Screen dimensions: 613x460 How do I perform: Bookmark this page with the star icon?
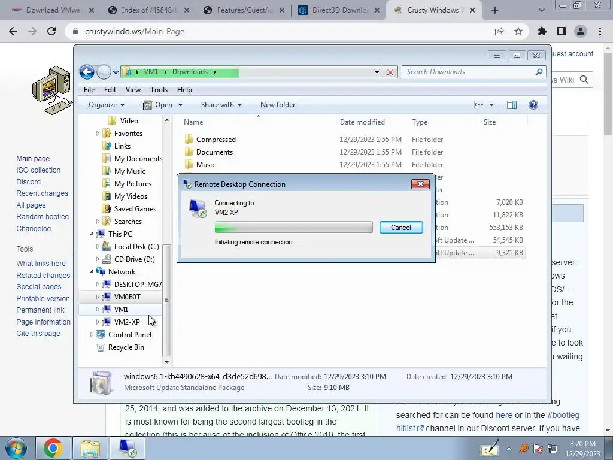pyautogui.click(x=518, y=31)
